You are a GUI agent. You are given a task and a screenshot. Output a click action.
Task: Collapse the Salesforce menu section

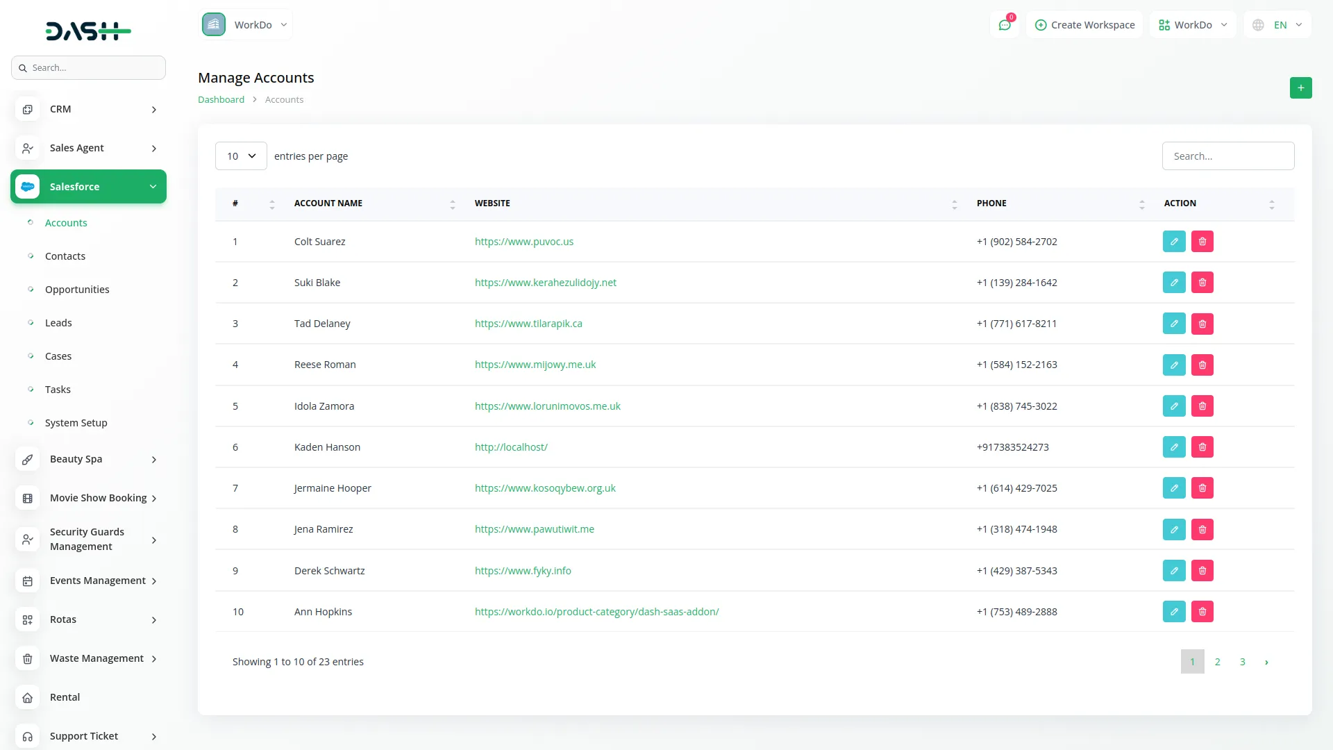click(153, 186)
